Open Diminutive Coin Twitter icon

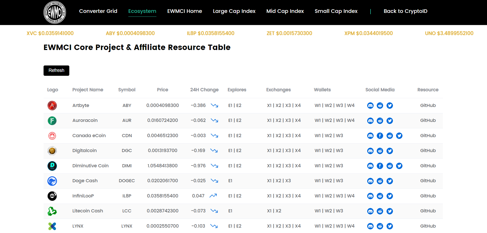pyautogui.click(x=399, y=166)
